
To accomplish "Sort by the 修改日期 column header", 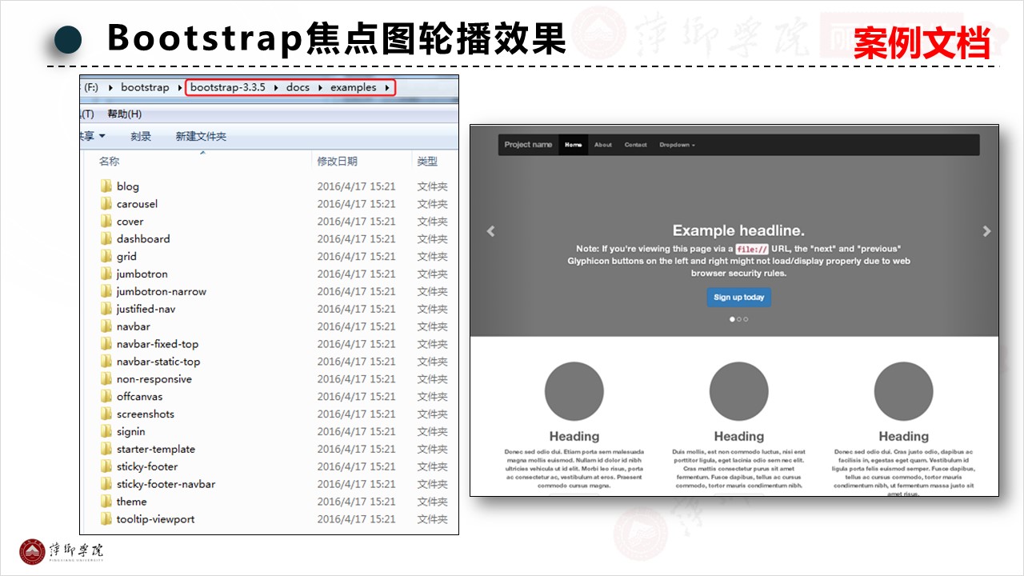I will click(x=337, y=161).
